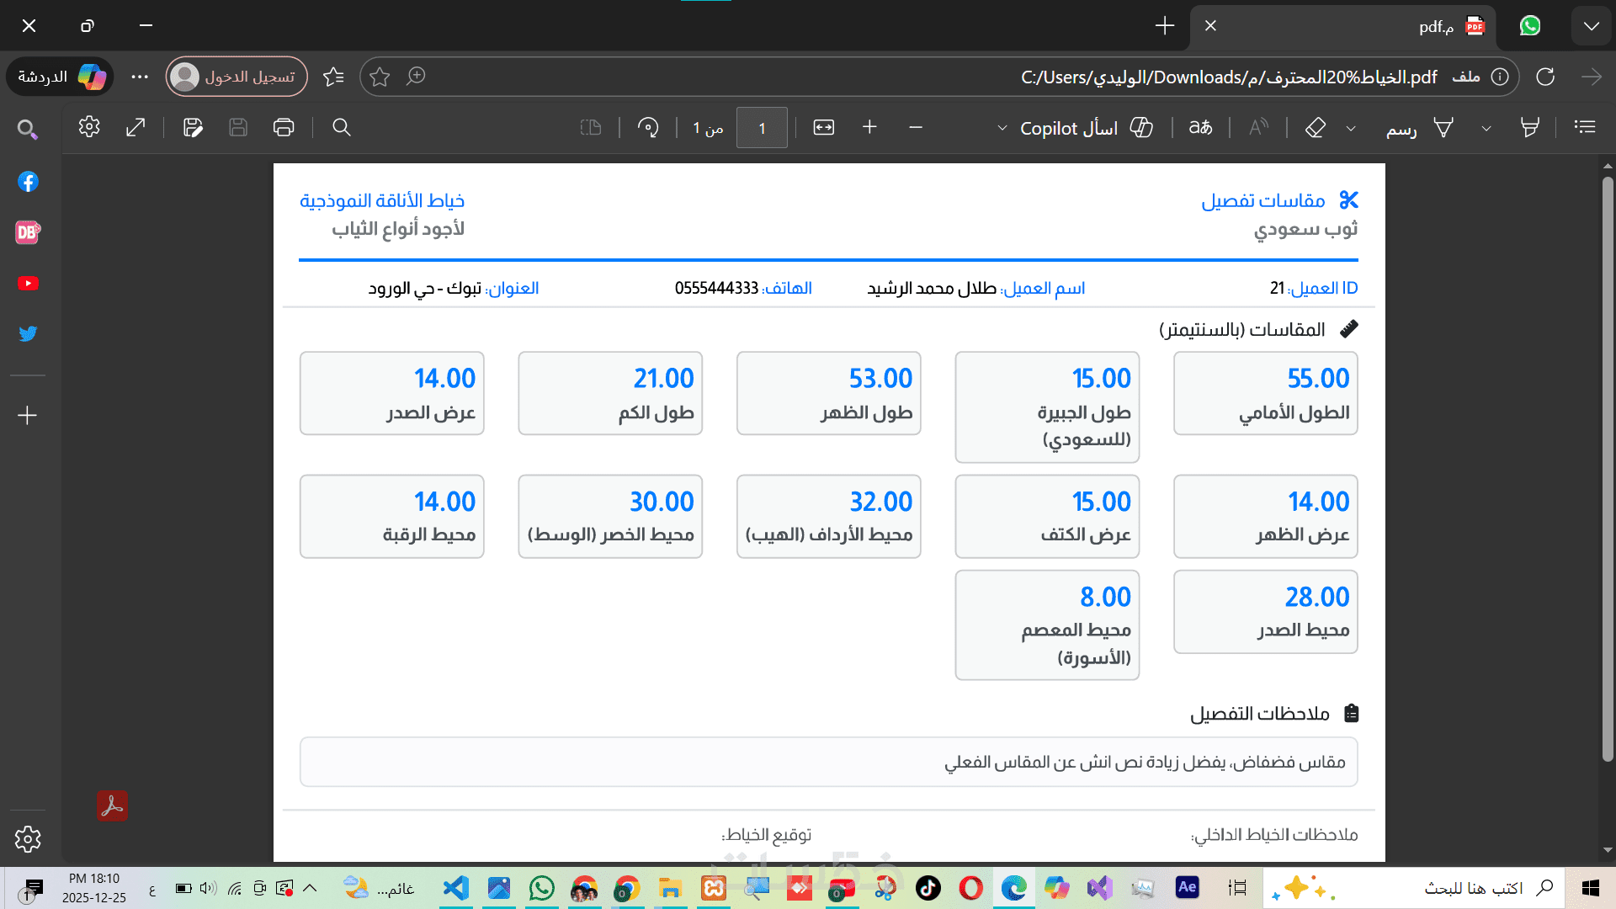Image resolution: width=1616 pixels, height=909 pixels.
Task: Select the Eraser tool
Action: (x=1315, y=127)
